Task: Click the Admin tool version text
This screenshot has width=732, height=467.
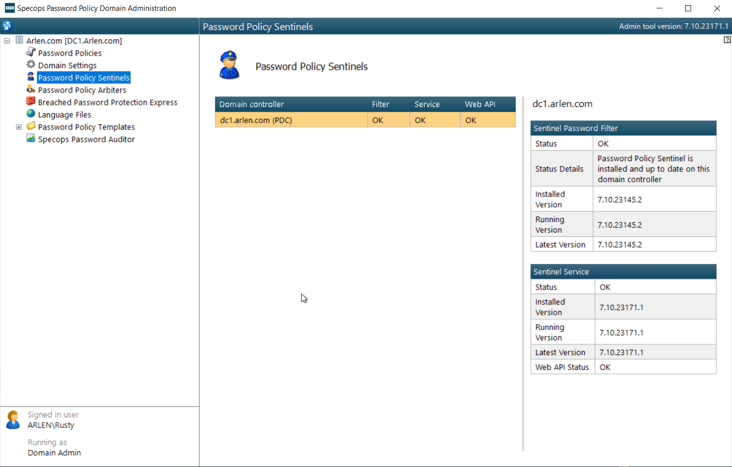Action: coord(674,26)
